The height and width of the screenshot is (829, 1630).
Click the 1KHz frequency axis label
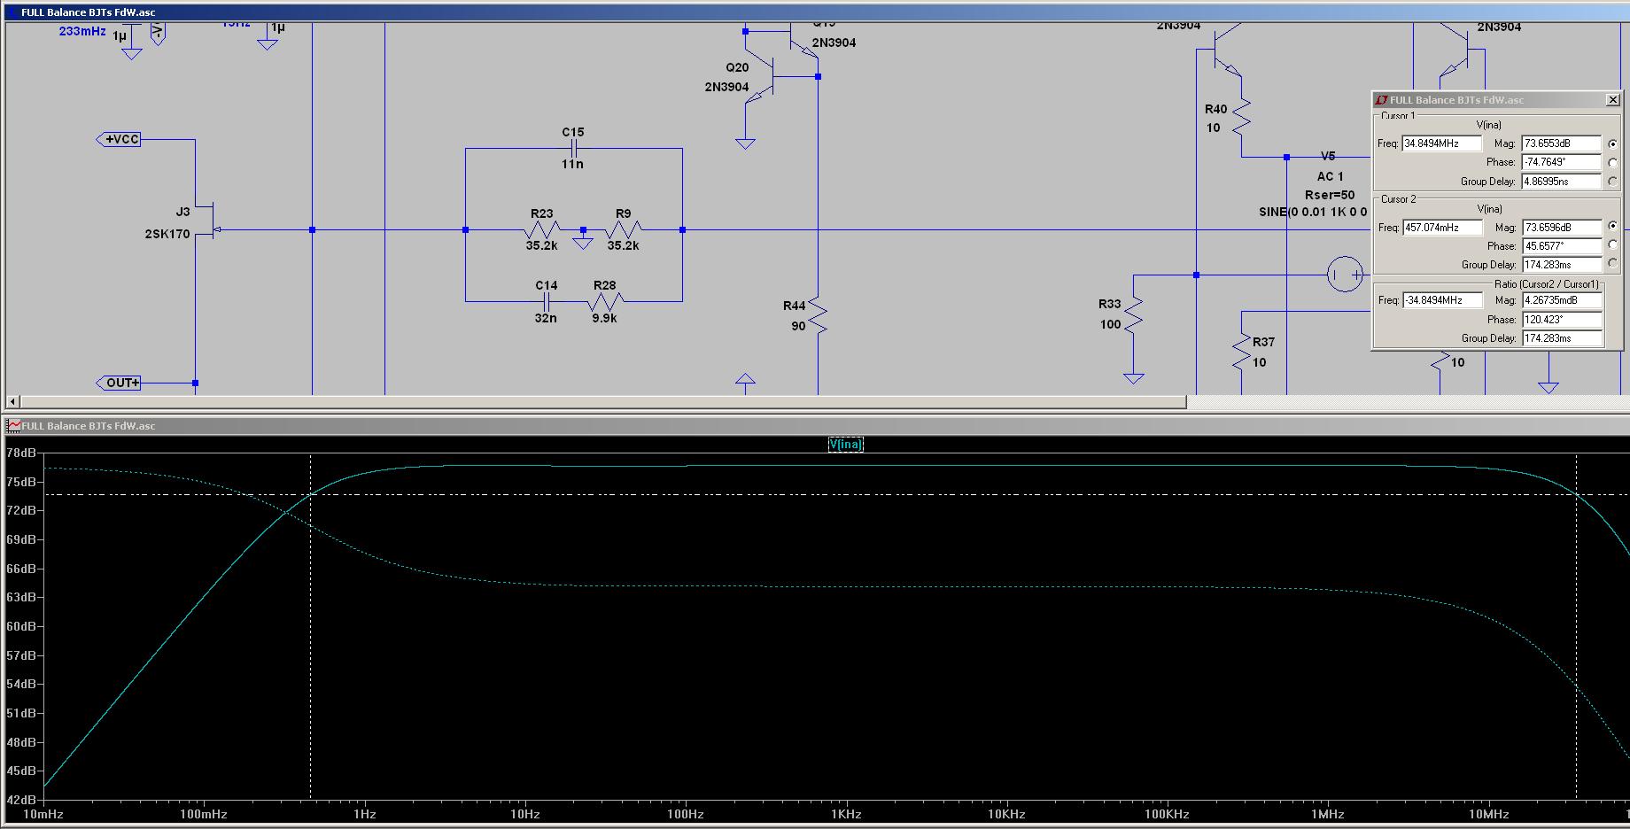point(846,814)
